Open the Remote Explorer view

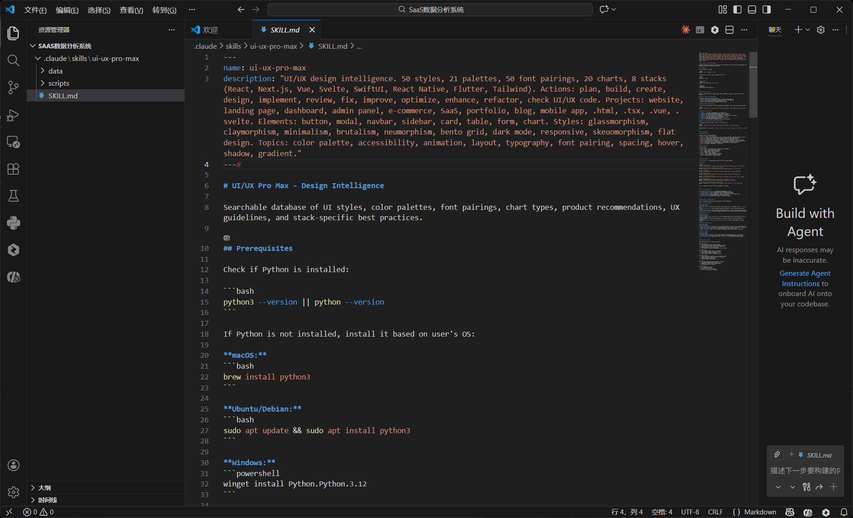click(14, 142)
